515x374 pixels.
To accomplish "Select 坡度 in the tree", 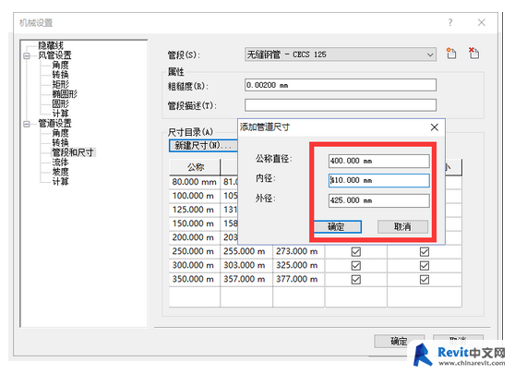I will coord(60,172).
